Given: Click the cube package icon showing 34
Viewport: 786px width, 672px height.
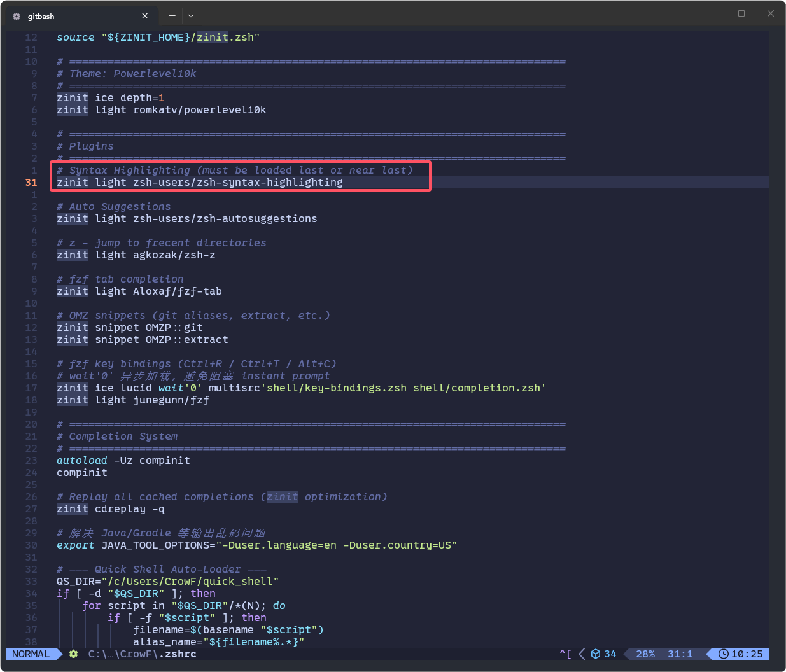Looking at the screenshot, I should point(596,654).
